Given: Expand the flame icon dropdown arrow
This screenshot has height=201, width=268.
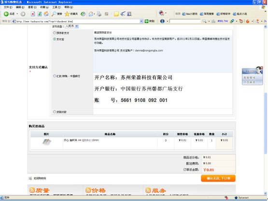Looking at the screenshot, I should pos(252,21).
